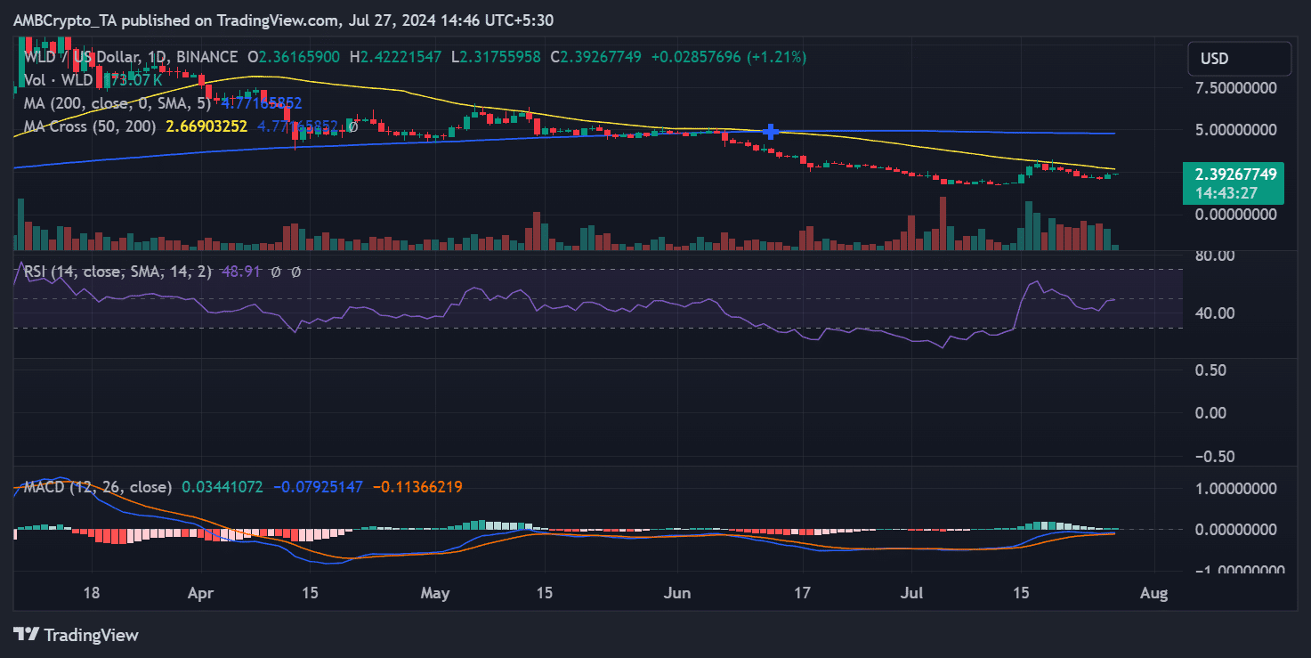Click the RSI (14, close, SMA, 14, 2) legend
This screenshot has width=1311, height=658.
(117, 272)
